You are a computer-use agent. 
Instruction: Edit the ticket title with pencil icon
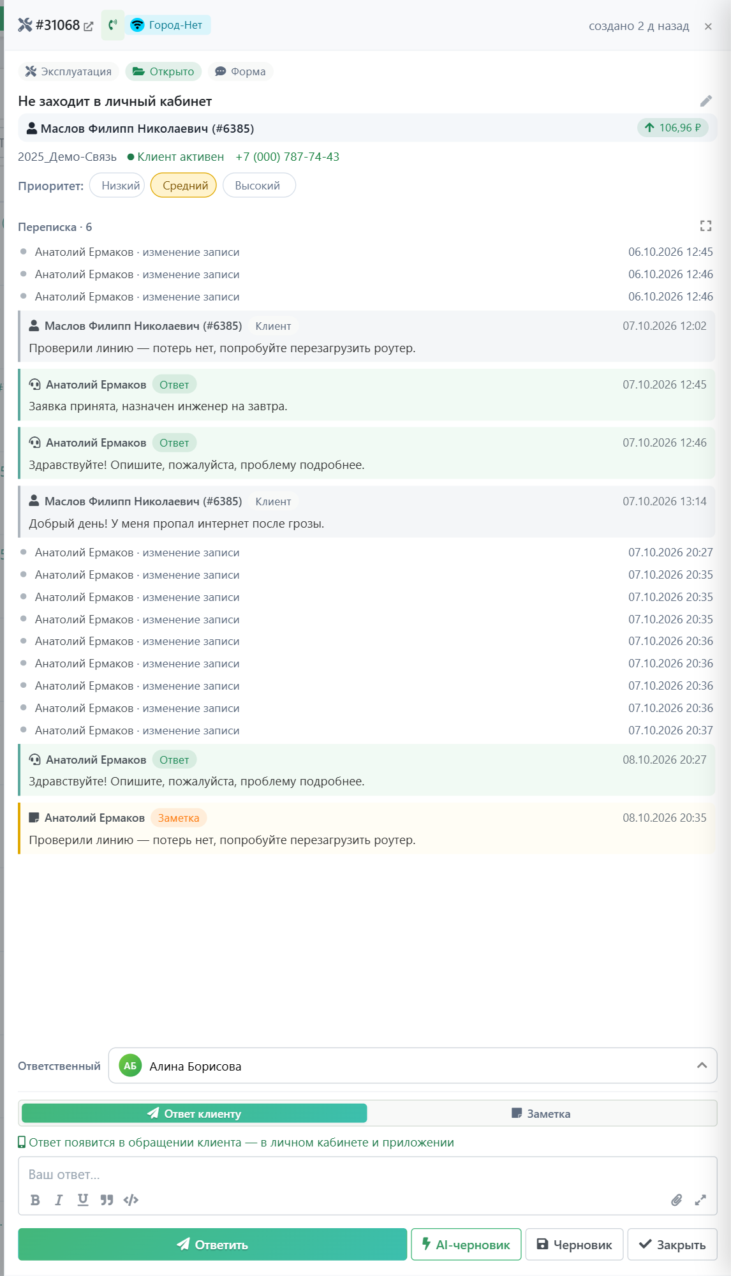706,101
